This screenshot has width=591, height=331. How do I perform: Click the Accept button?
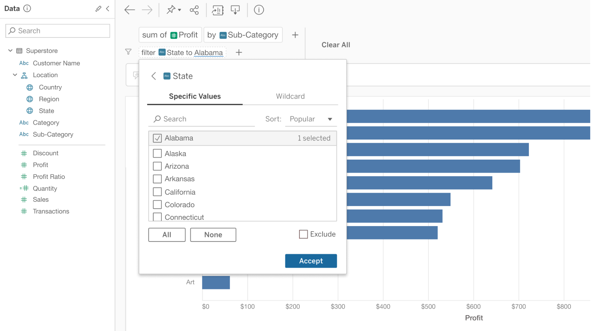tap(311, 261)
